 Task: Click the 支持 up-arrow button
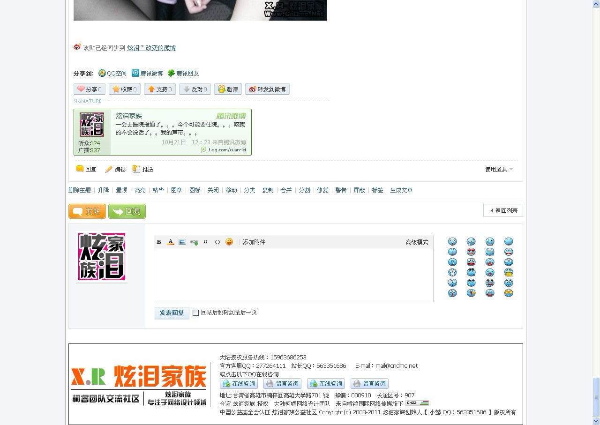(x=160, y=89)
